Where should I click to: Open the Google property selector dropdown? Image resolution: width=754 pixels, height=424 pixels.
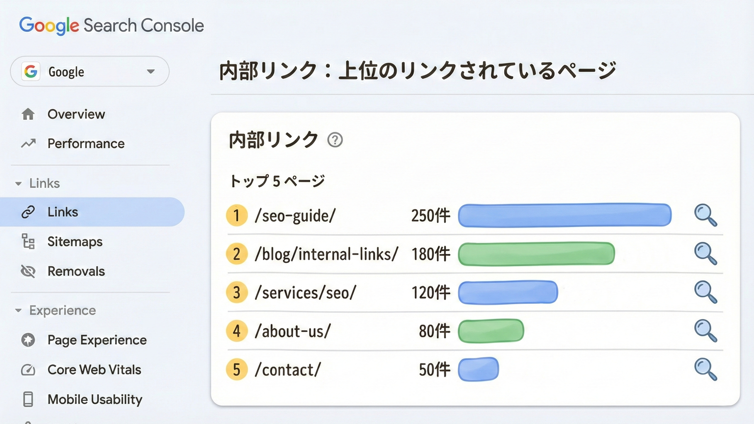point(151,71)
